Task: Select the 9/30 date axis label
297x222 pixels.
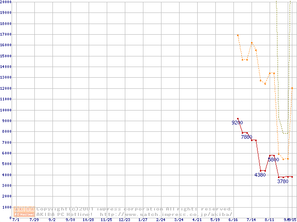Action: (70, 220)
